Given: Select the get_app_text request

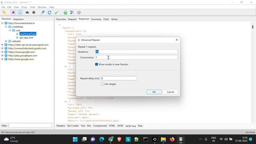Looking at the screenshot, I should (x=26, y=37).
